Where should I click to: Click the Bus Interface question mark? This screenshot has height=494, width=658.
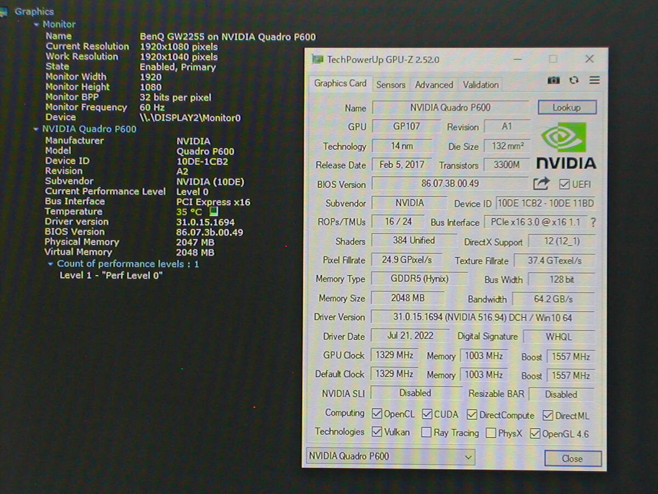pos(593,223)
